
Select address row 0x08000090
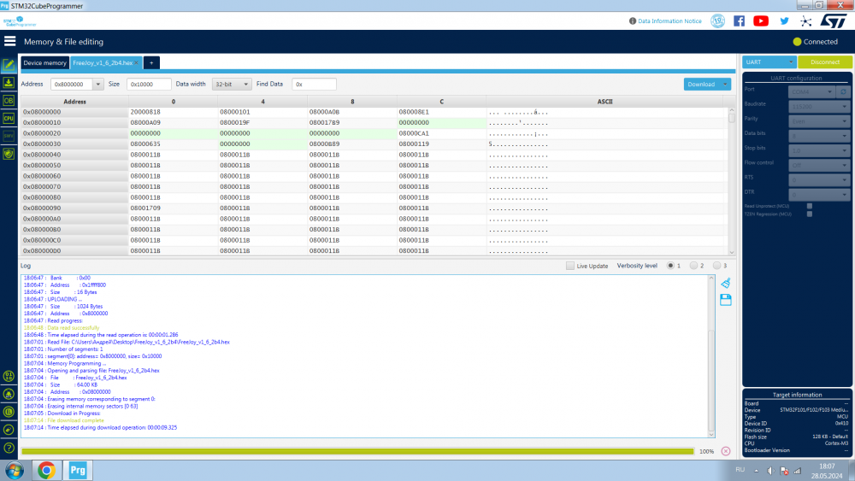(74, 208)
